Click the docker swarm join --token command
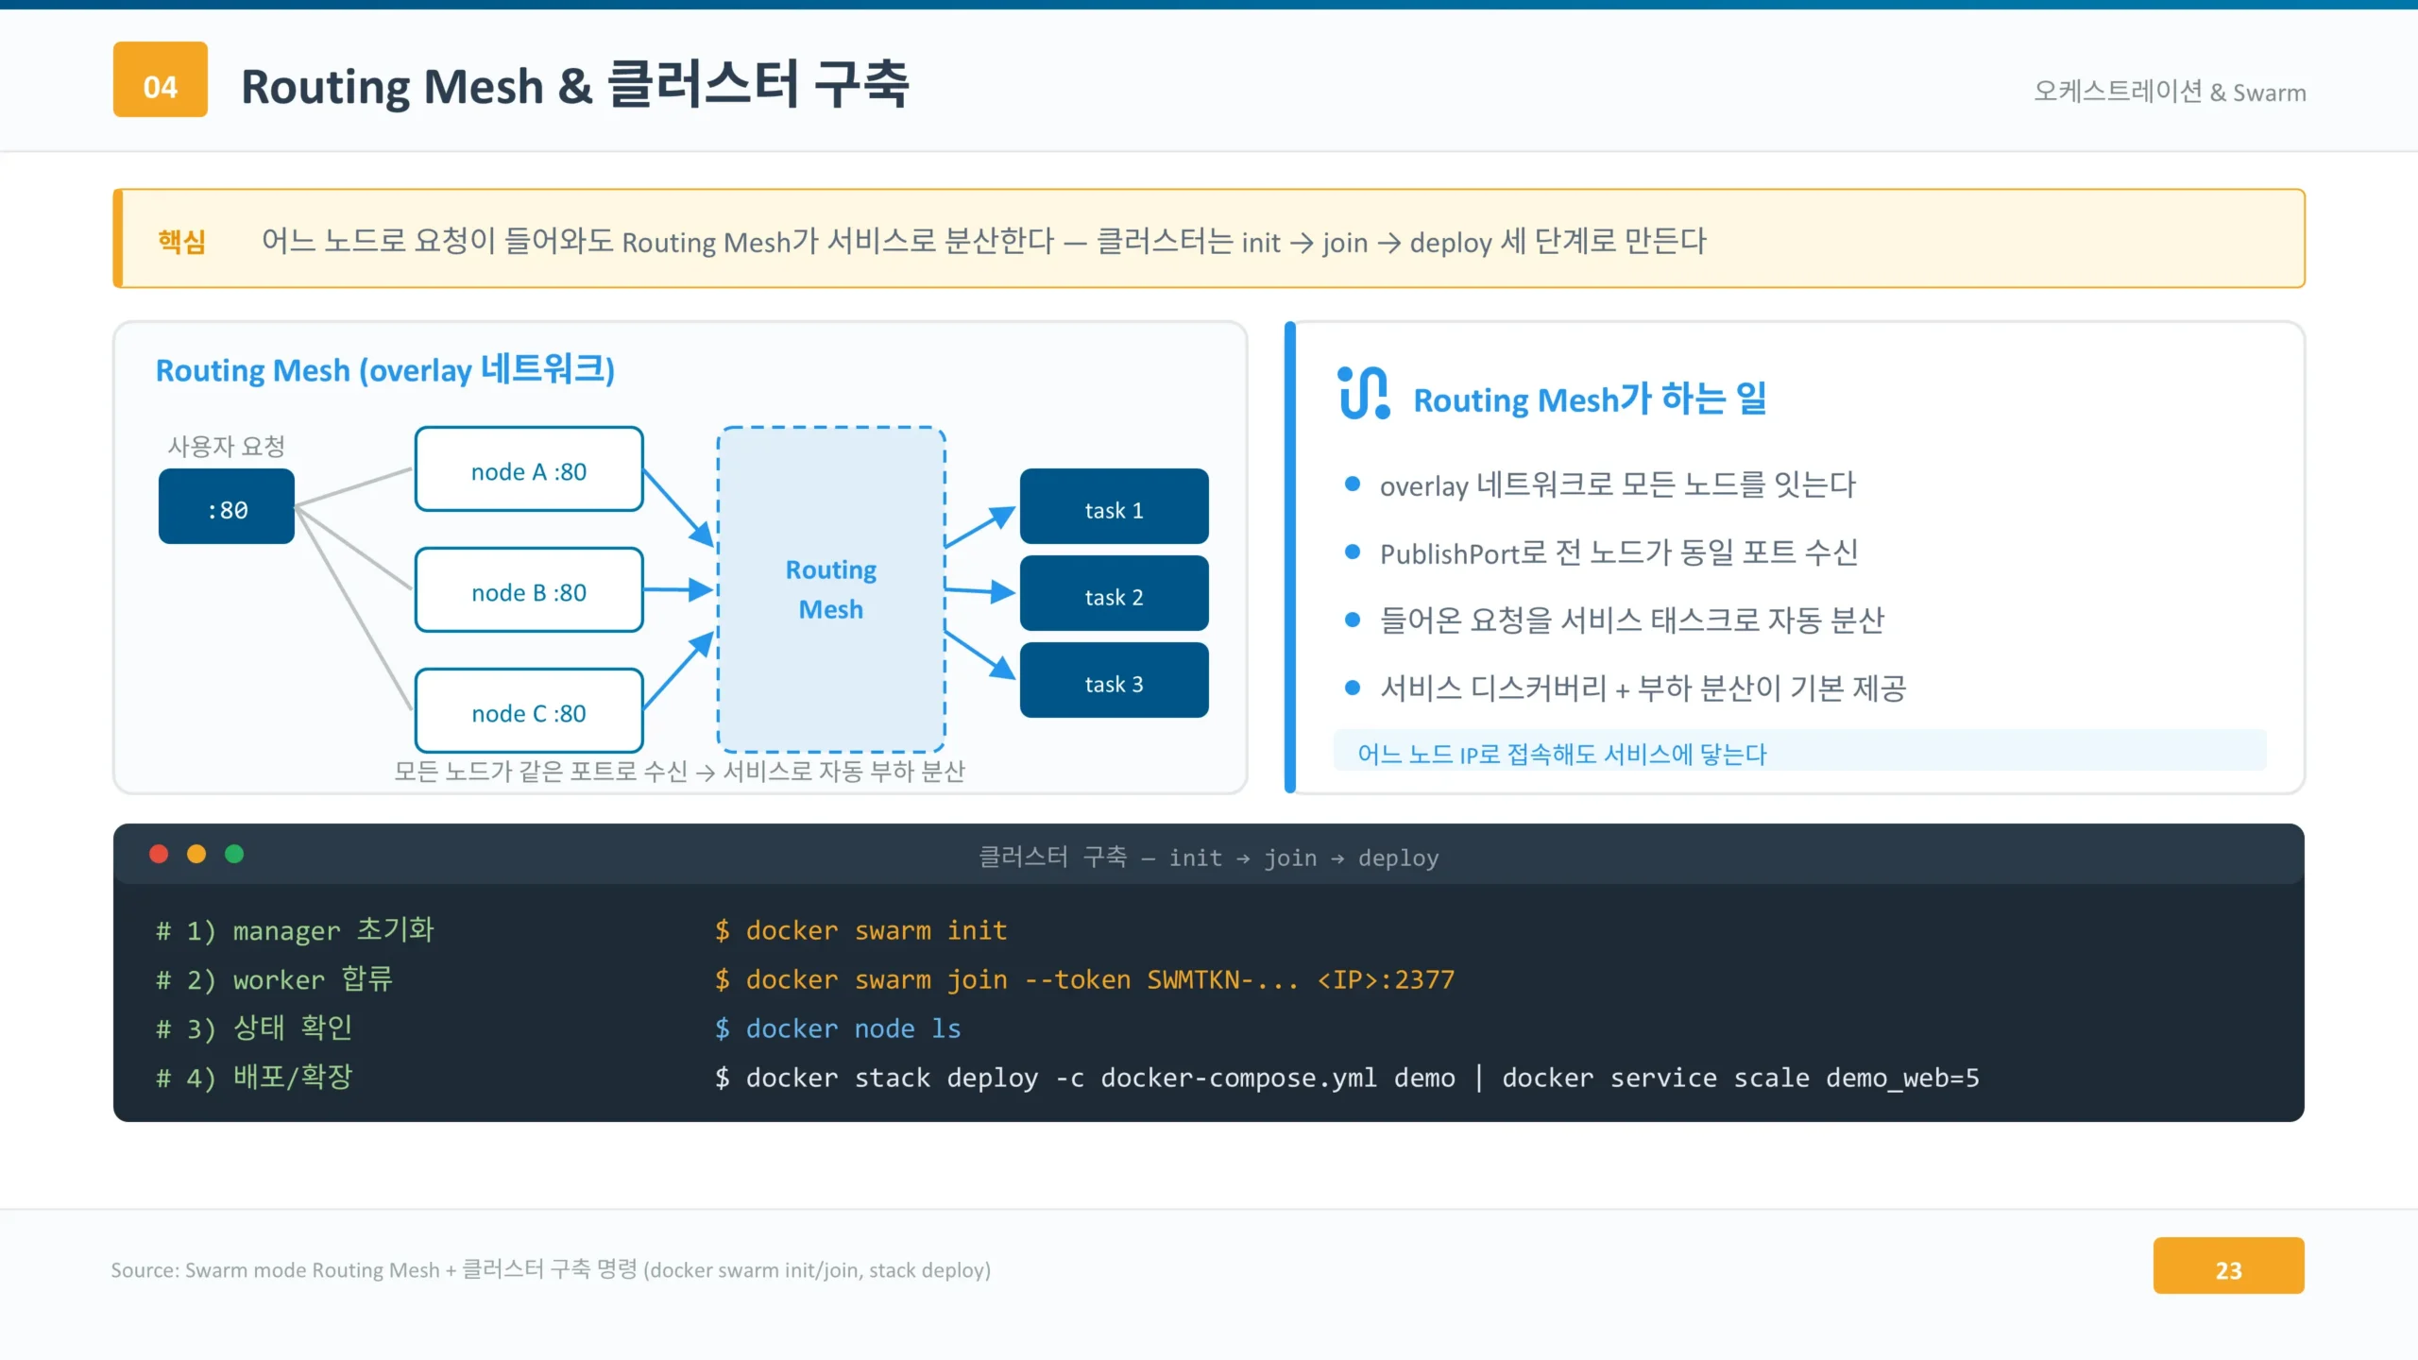This screenshot has height=1360, width=2418. pos(1084,979)
